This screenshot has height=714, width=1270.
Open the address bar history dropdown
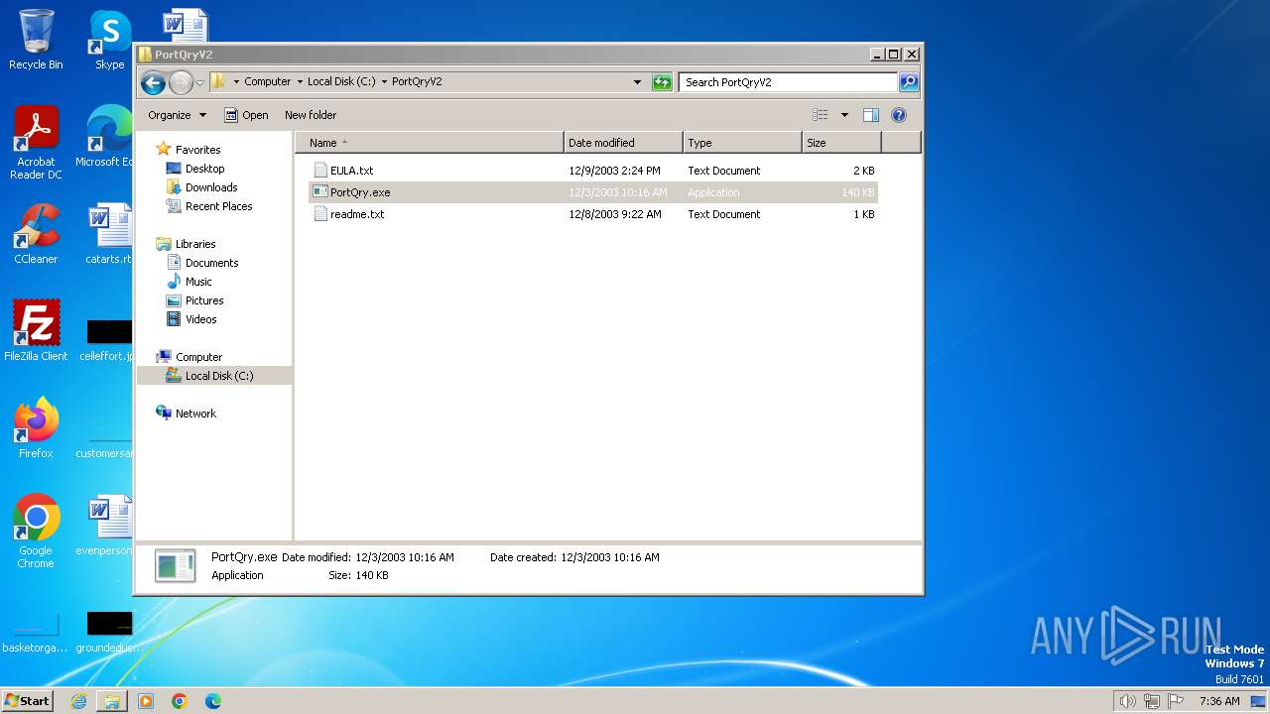pyautogui.click(x=637, y=82)
